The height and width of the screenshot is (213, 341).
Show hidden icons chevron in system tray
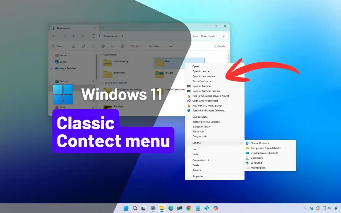[305, 208]
